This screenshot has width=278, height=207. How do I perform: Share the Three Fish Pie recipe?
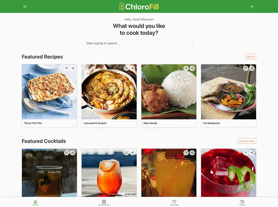[73, 68]
